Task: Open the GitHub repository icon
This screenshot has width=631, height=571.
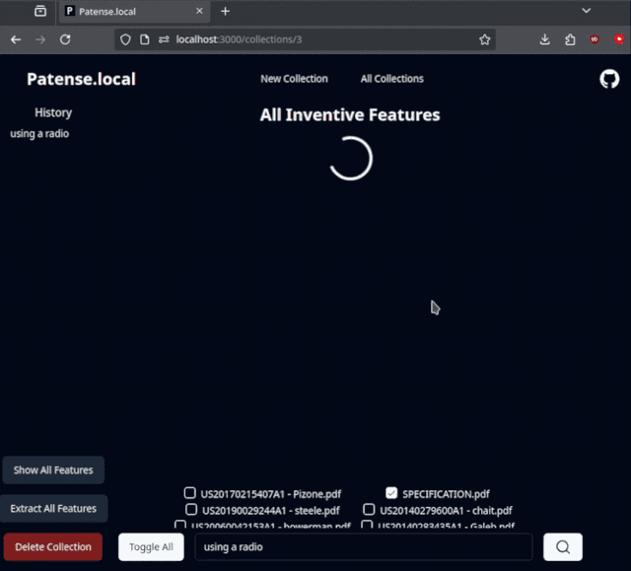Action: pyautogui.click(x=609, y=79)
